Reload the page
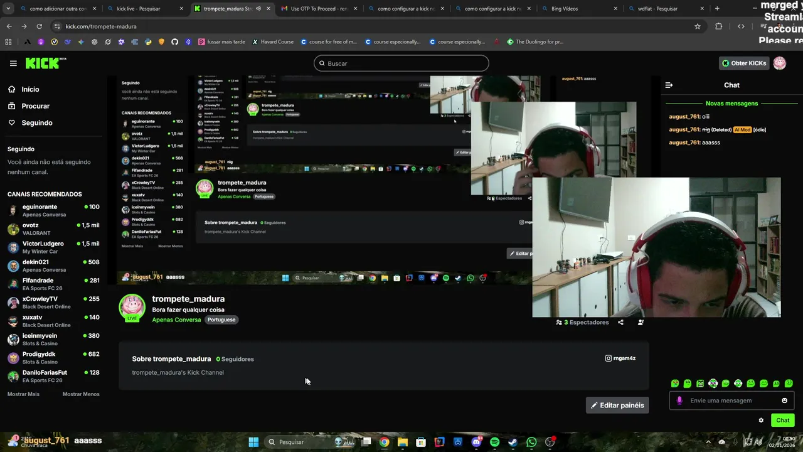This screenshot has width=803, height=452. tap(39, 26)
